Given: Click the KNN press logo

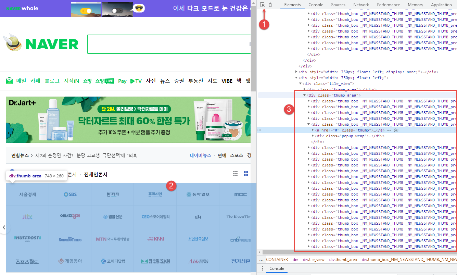Looking at the screenshot, I should [x=155, y=239].
